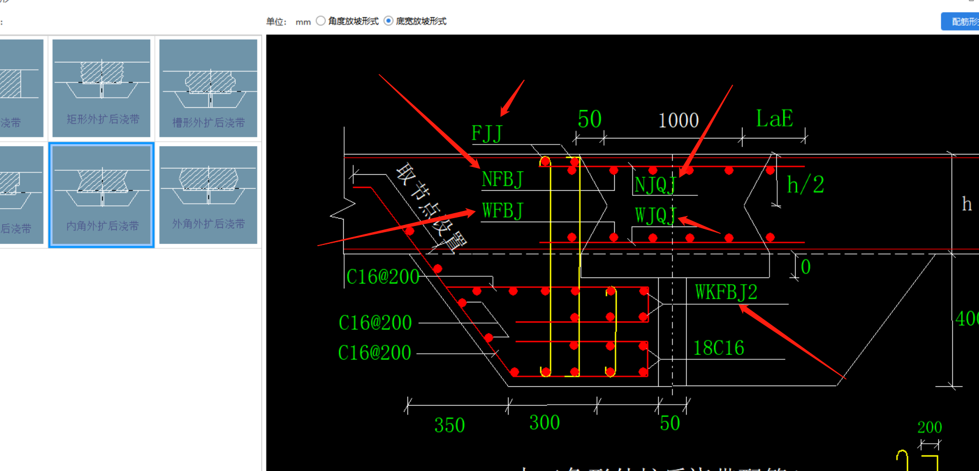Edit the LaE anchorage length value
This screenshot has height=471, width=979.
coord(774,118)
